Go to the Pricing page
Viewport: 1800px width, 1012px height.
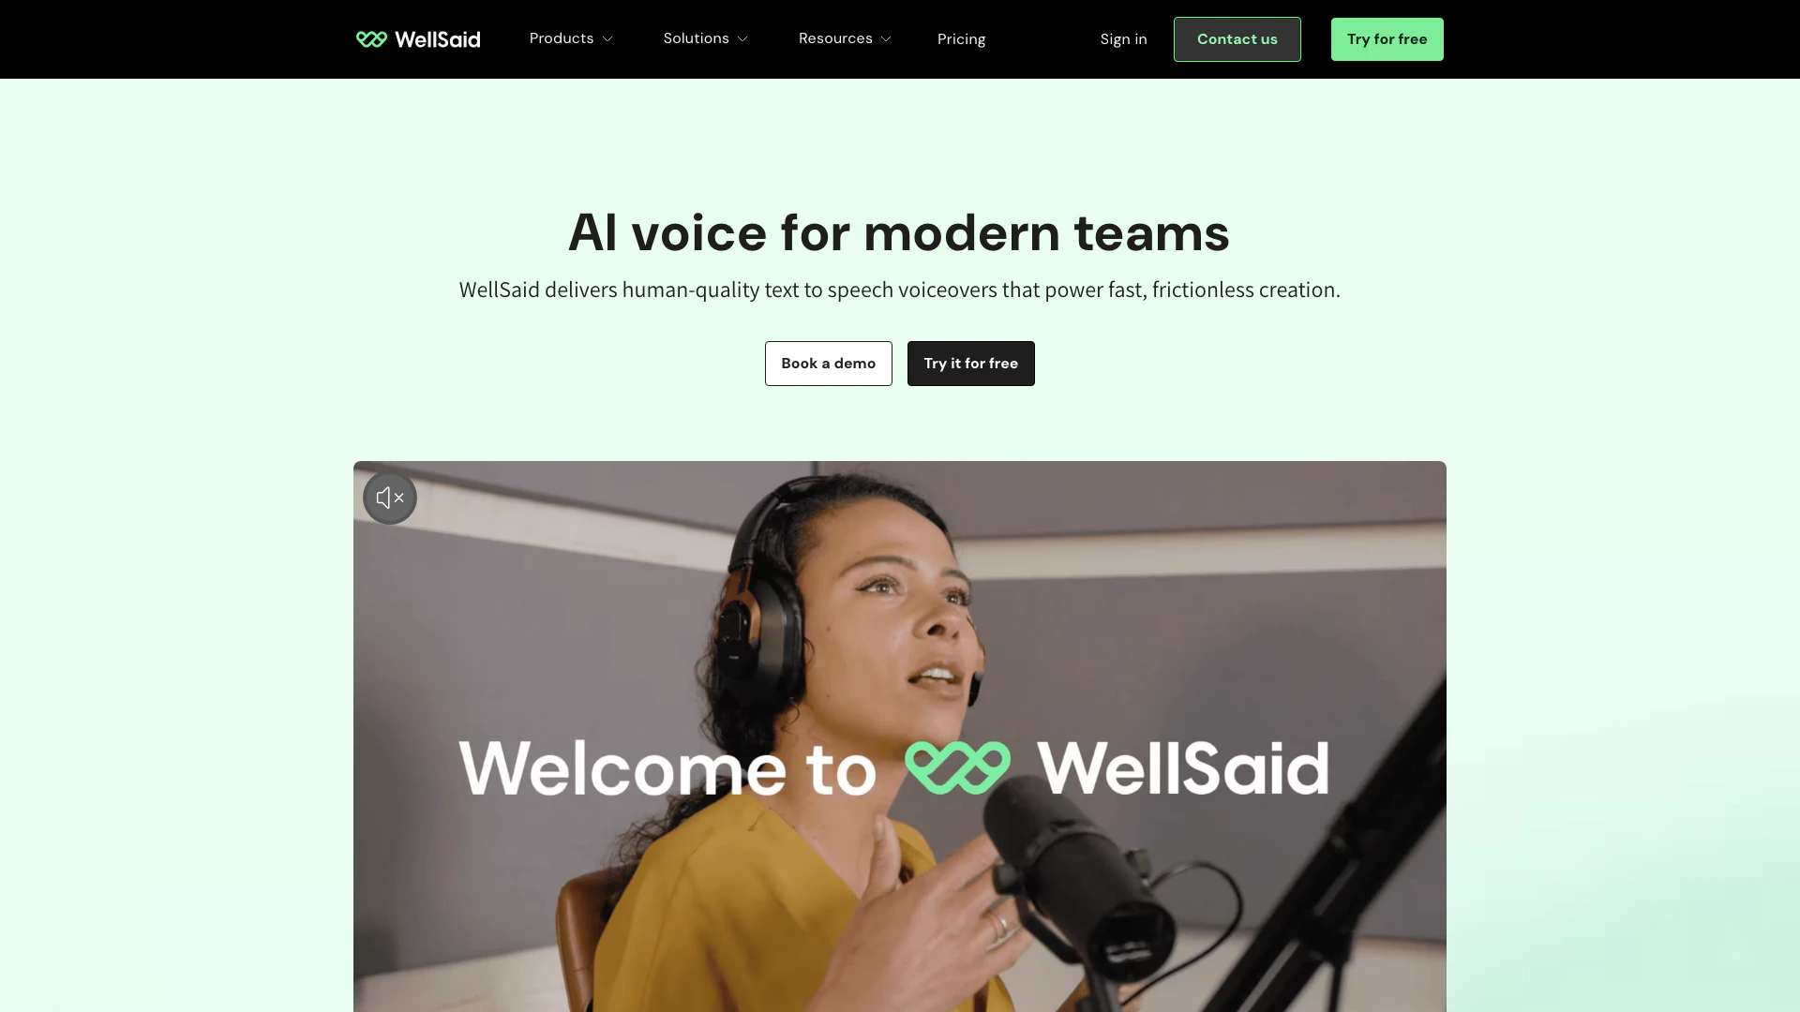pyautogui.click(x=961, y=39)
